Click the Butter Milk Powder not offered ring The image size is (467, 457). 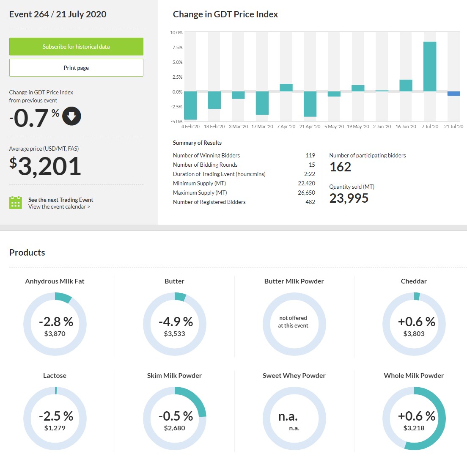(x=294, y=324)
